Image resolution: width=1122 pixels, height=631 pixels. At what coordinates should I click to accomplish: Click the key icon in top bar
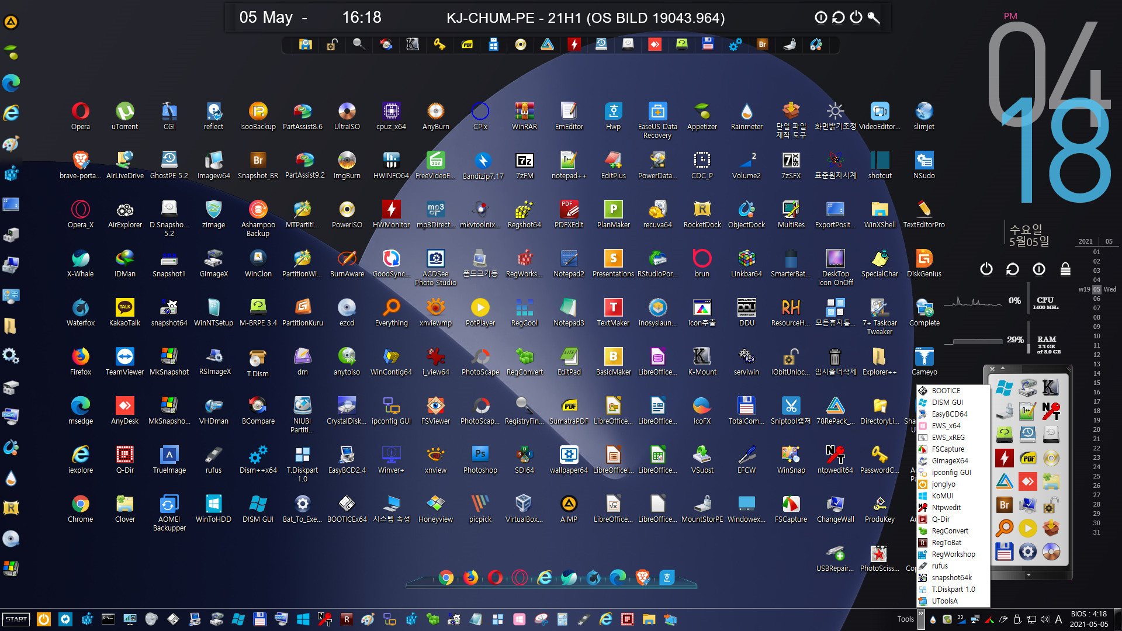874,17
